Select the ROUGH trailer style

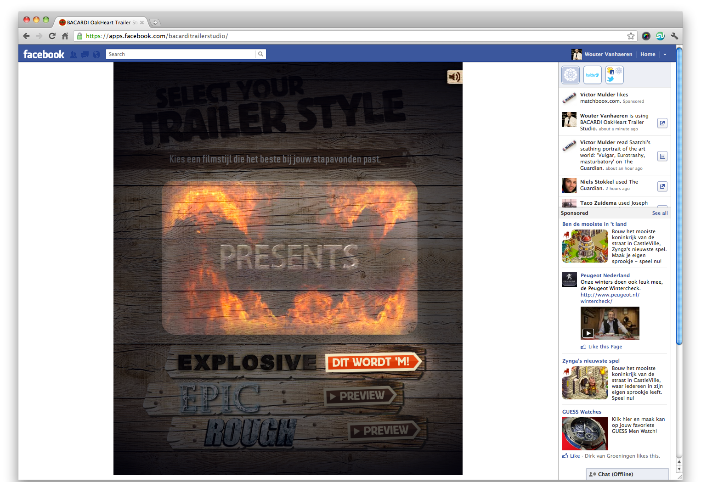tap(251, 432)
